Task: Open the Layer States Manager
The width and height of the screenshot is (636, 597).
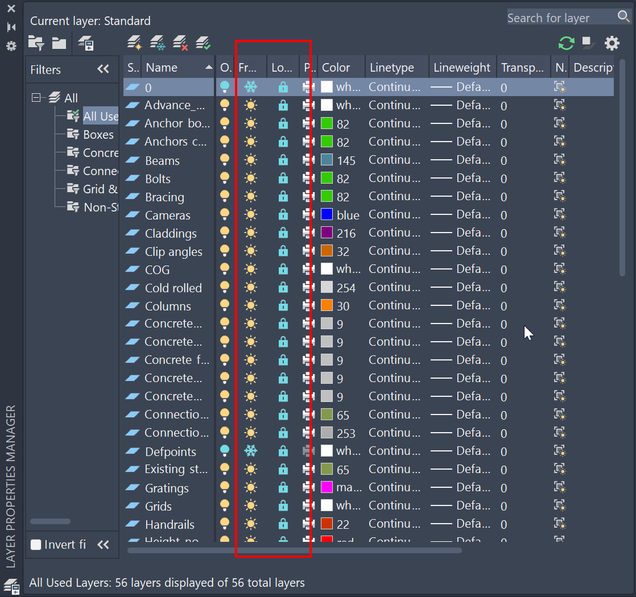Action: (x=86, y=43)
